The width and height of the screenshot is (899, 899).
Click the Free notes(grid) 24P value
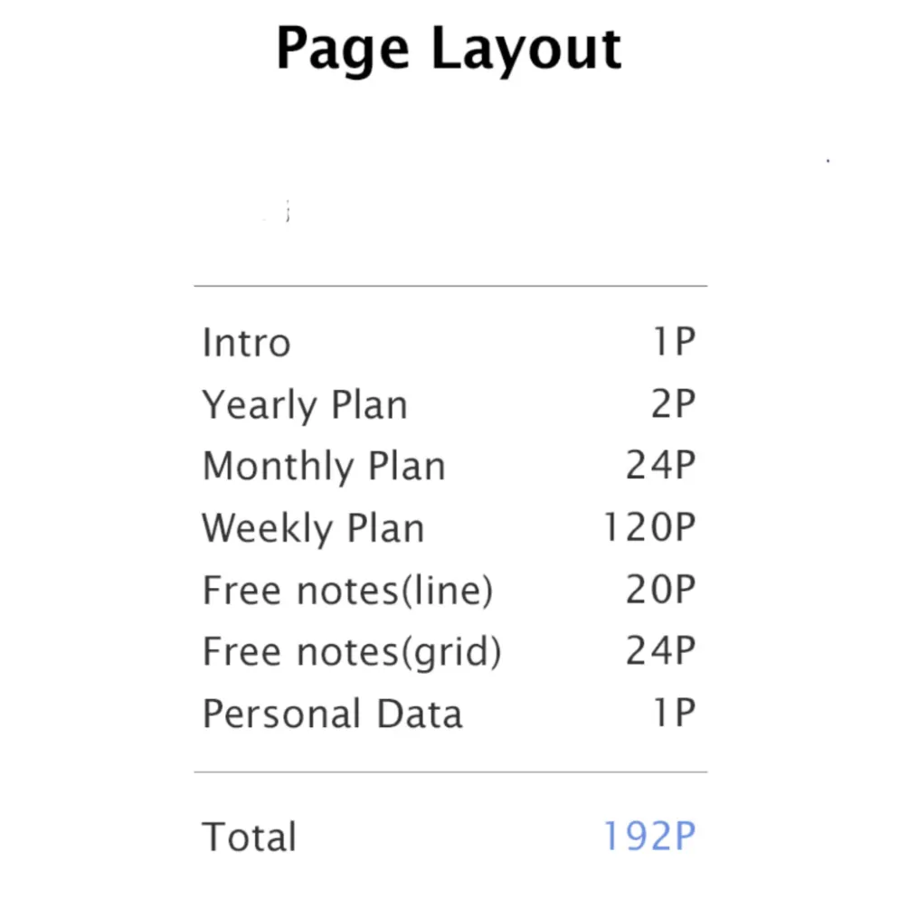tap(661, 649)
